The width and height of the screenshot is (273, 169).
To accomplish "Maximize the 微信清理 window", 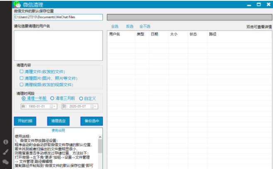I will pos(259,5).
